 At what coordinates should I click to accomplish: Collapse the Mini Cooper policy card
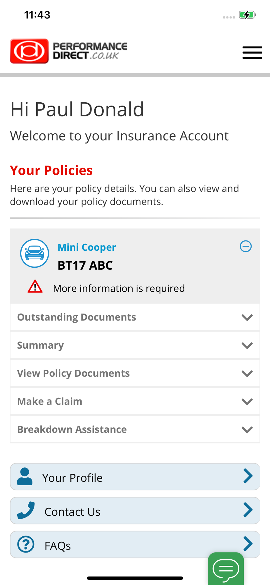pos(246,246)
